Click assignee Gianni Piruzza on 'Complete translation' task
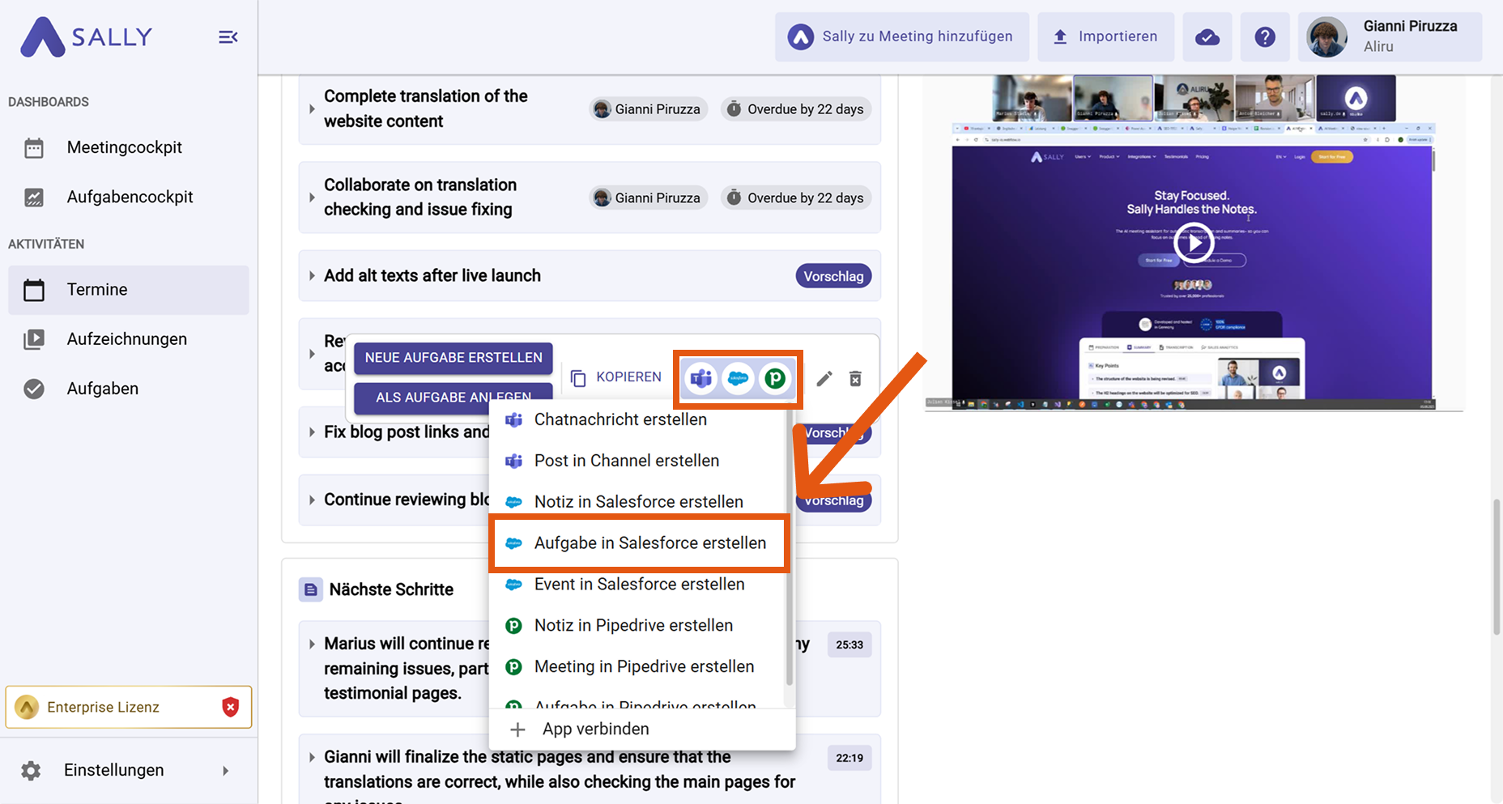This screenshot has height=804, width=1503. tap(649, 109)
